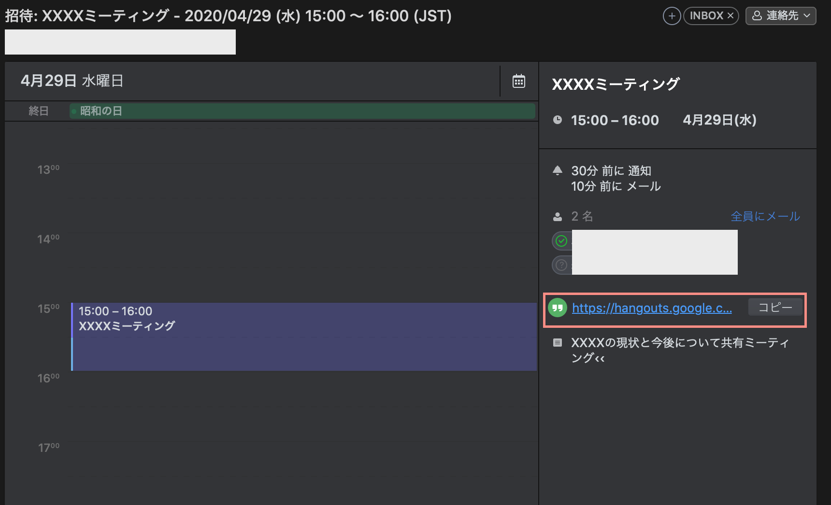Click the 全員にメール link

point(765,216)
